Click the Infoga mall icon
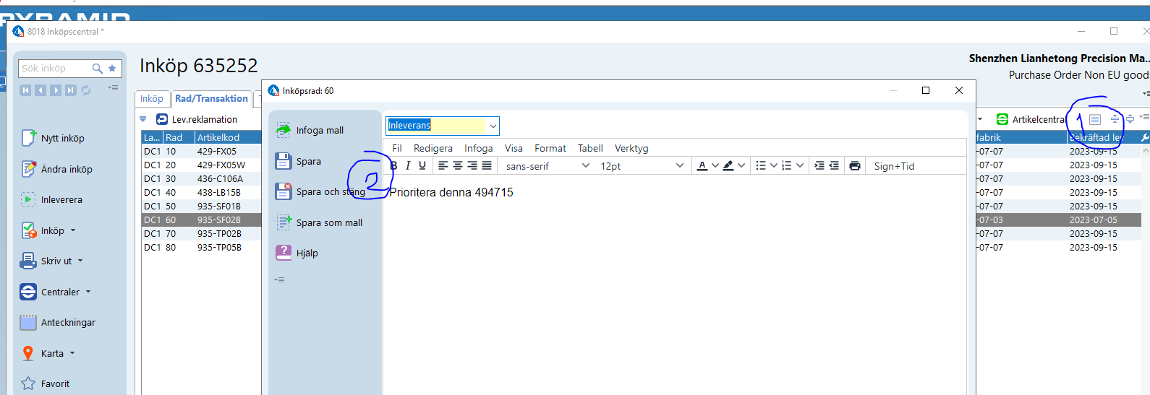The height and width of the screenshot is (395, 1150). click(x=283, y=130)
